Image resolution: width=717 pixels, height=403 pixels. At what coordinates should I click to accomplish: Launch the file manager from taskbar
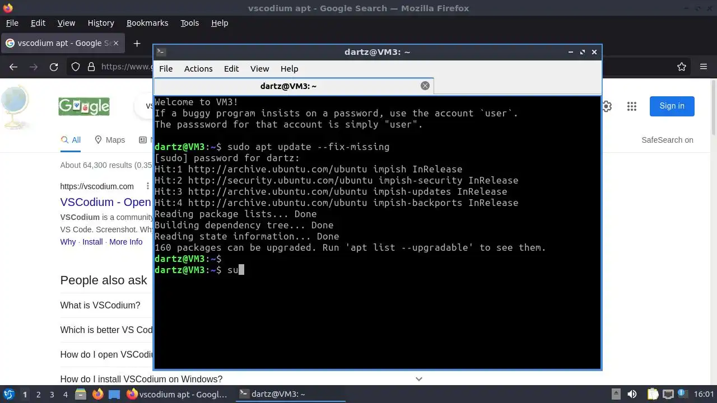coord(80,394)
